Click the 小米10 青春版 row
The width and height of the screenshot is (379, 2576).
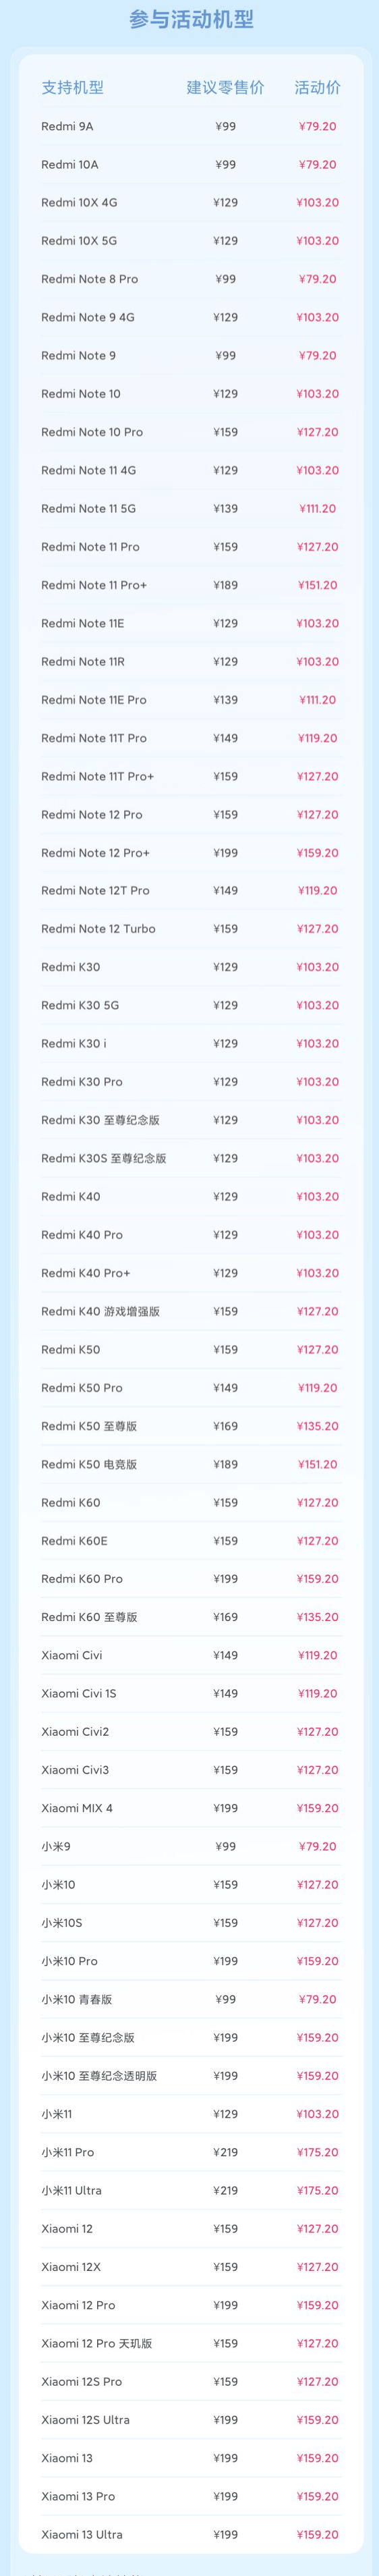click(x=190, y=1999)
